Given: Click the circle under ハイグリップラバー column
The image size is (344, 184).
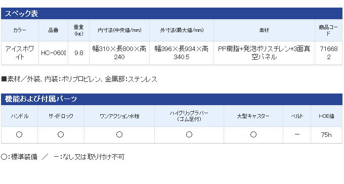Looking at the screenshot, I should pyautogui.click(x=189, y=134).
